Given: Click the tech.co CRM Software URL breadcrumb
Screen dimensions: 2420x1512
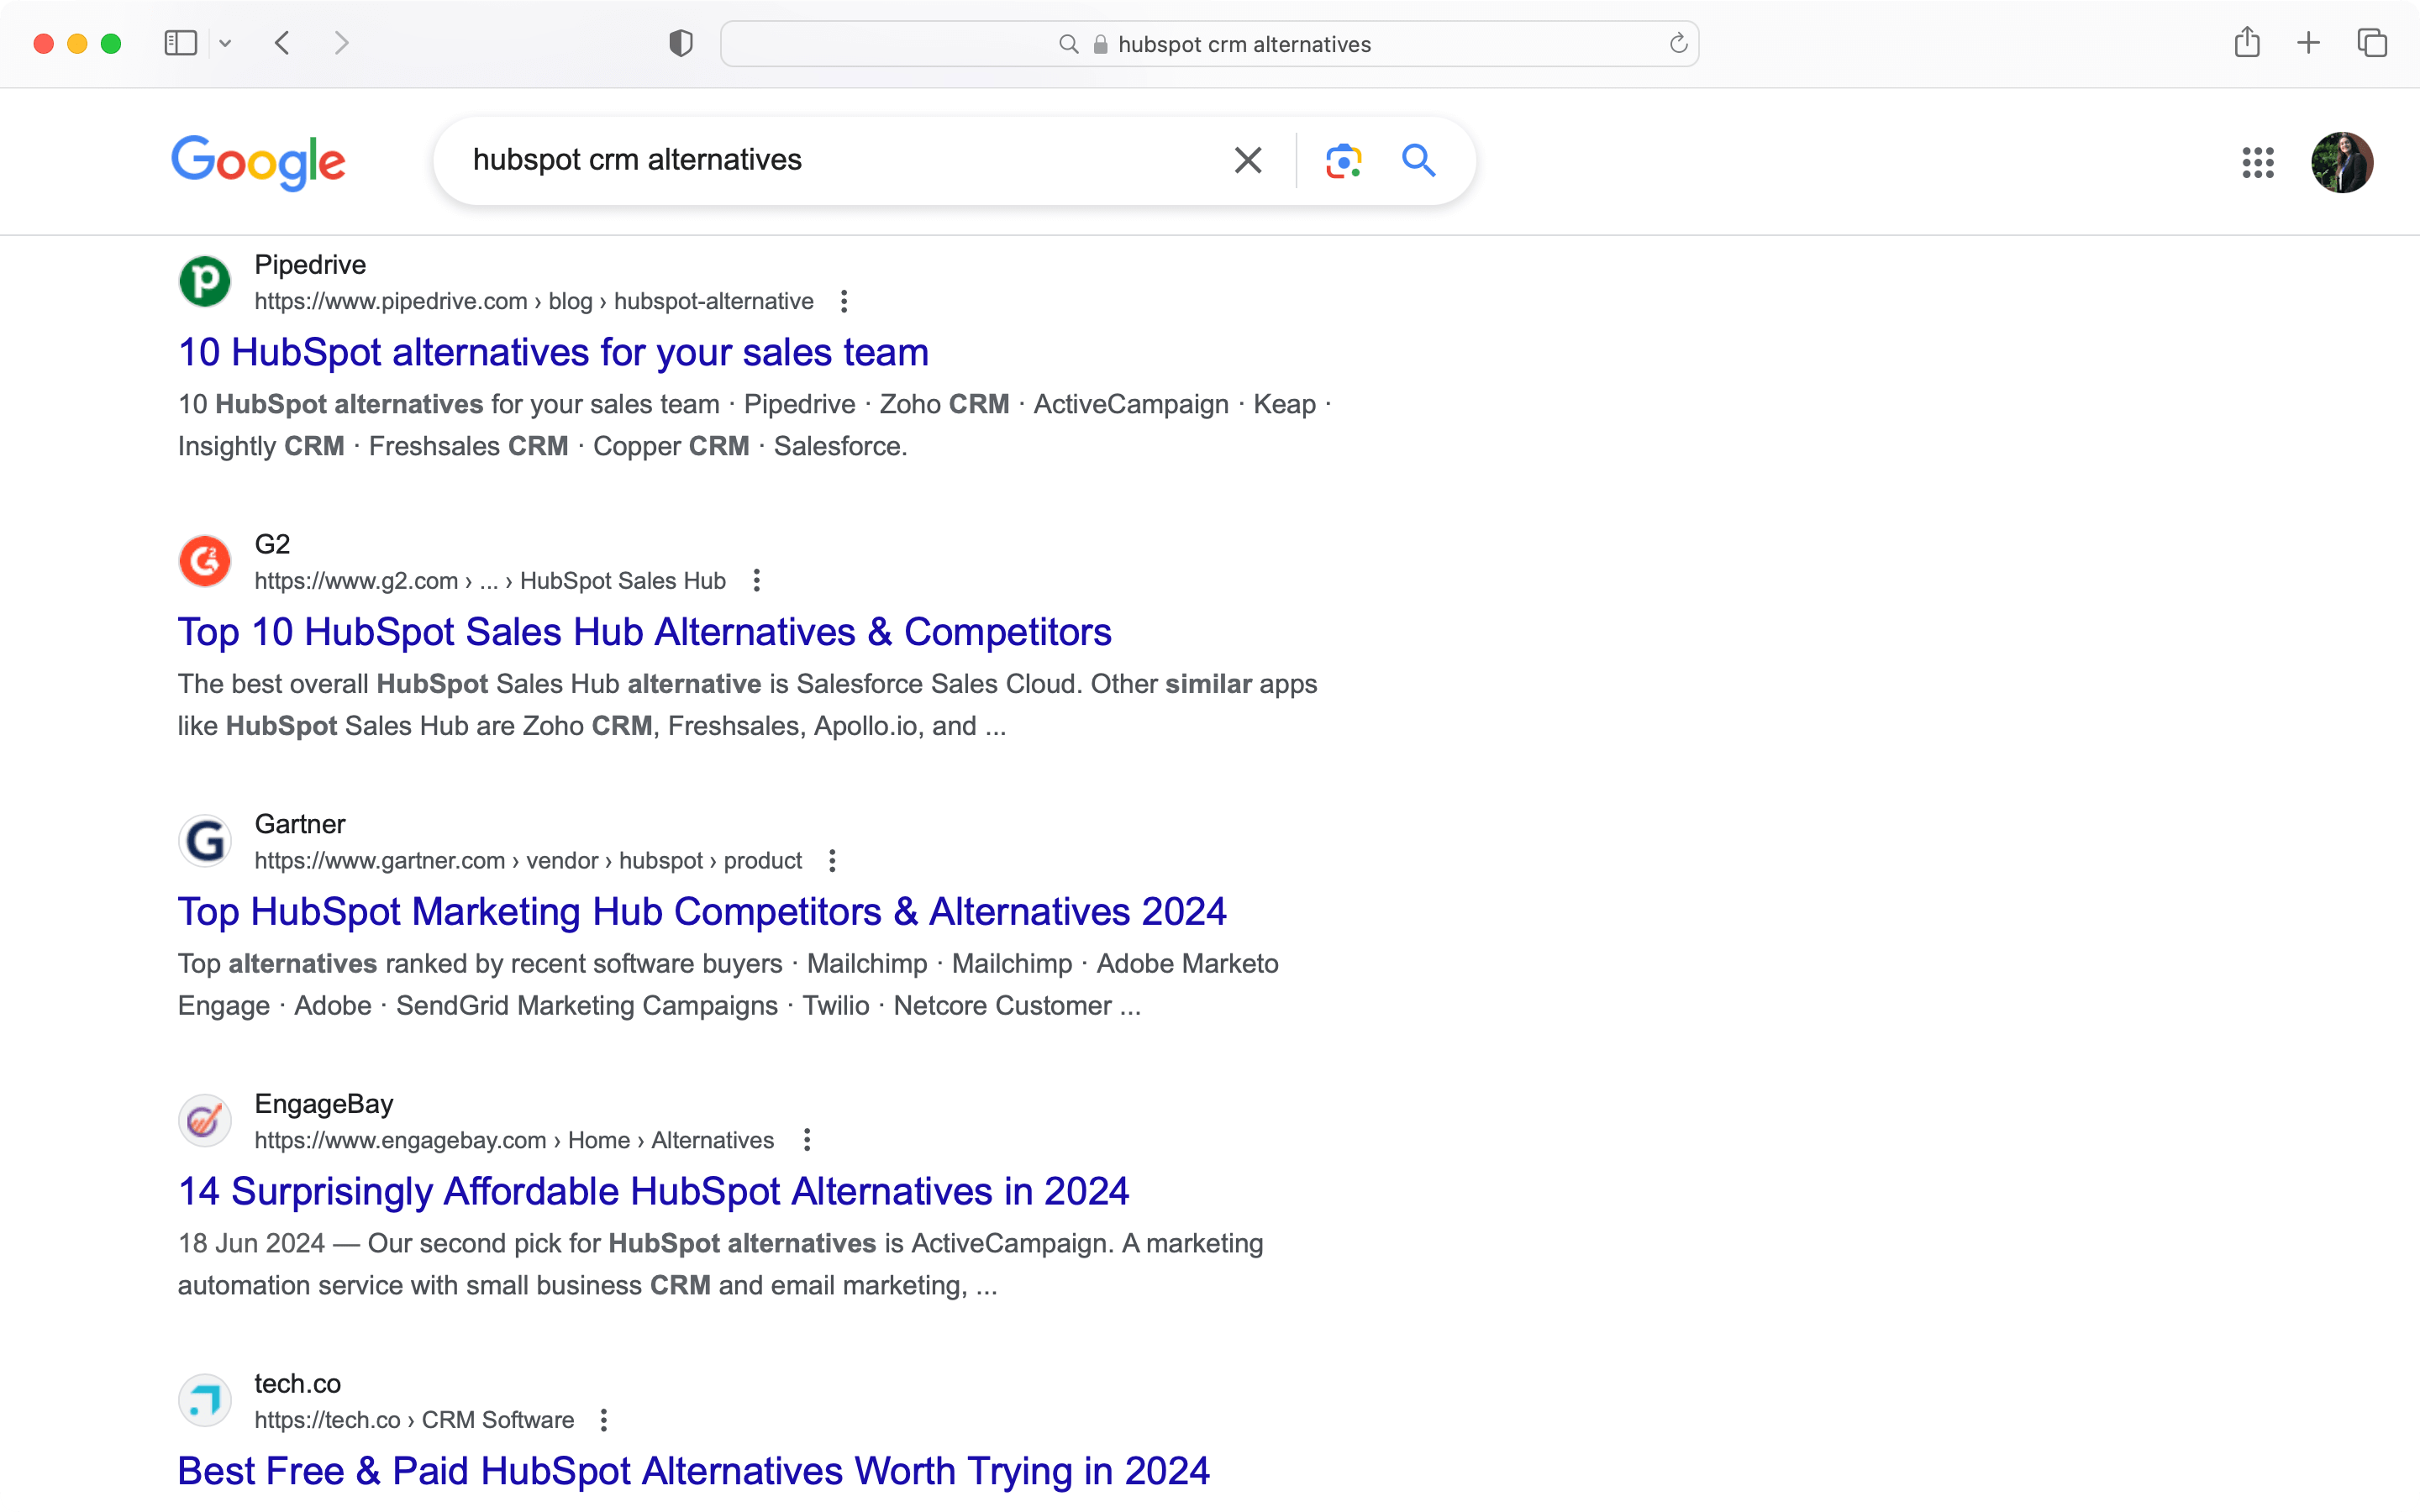Looking at the screenshot, I should tap(414, 1421).
